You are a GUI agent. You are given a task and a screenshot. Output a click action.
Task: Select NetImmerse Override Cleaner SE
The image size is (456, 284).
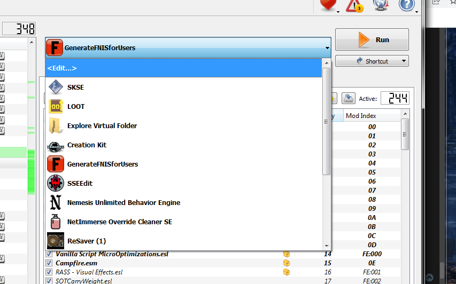(183, 222)
